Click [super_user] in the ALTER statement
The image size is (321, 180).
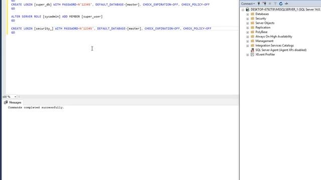(92, 16)
